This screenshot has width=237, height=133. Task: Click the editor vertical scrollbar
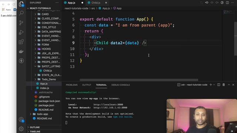(x=236, y=39)
